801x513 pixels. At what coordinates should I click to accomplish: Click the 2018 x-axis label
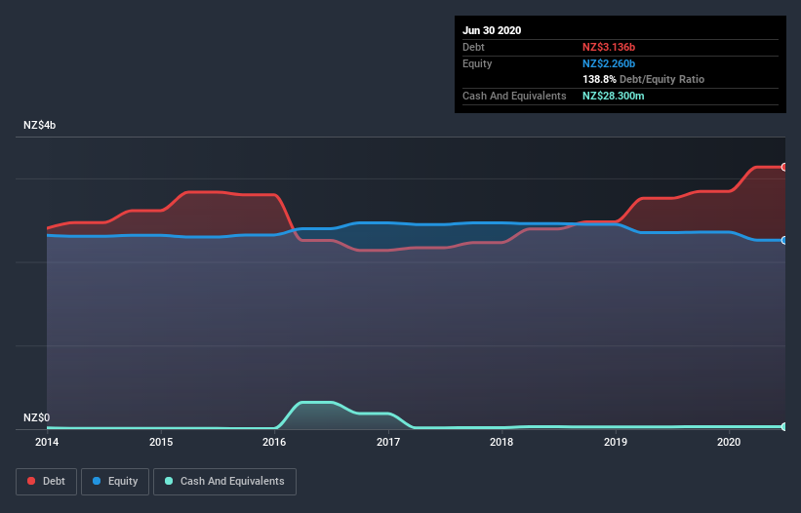point(501,442)
